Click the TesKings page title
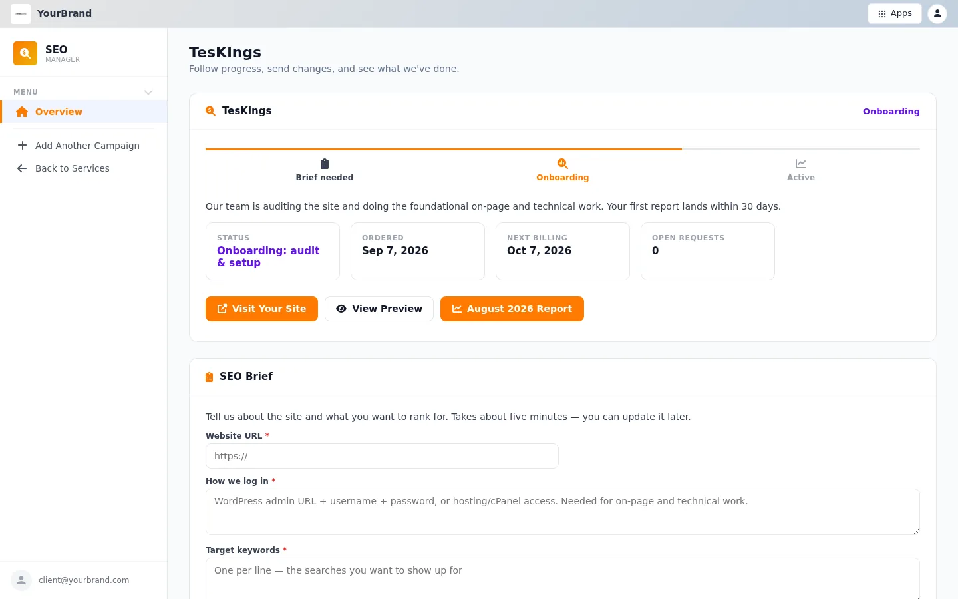958x599 pixels. point(225,52)
